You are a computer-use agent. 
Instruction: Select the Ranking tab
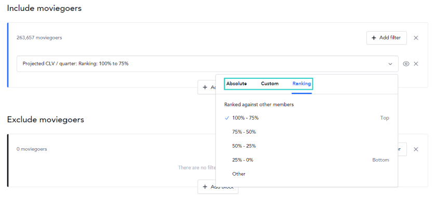[x=302, y=83]
